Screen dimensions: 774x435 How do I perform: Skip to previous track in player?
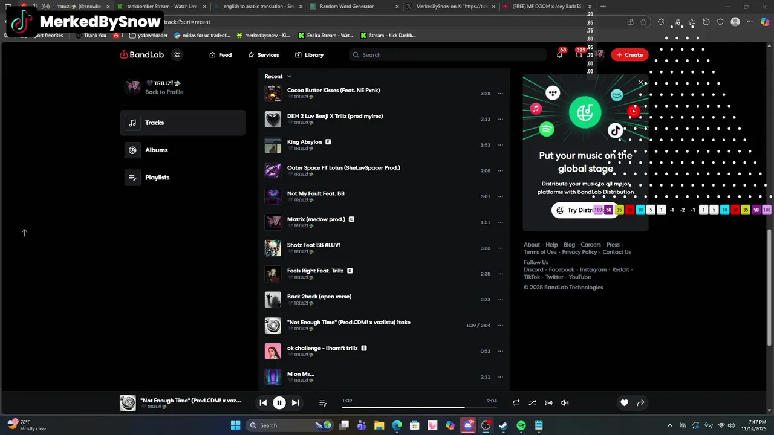point(263,402)
